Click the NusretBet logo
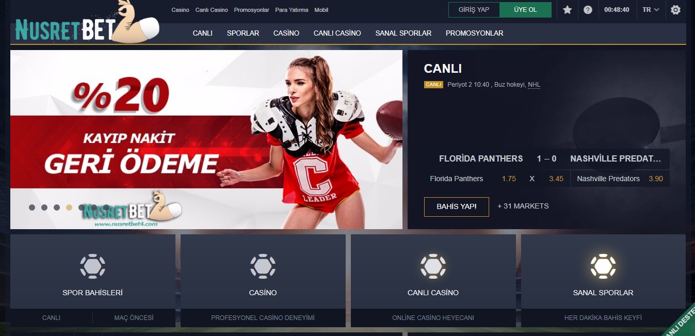Viewport: 695px width, 336px height. click(x=87, y=23)
